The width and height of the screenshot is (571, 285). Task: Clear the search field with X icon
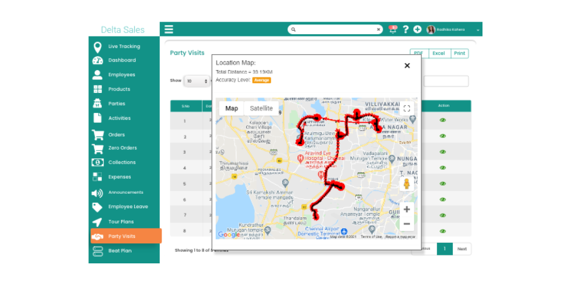pyautogui.click(x=379, y=30)
